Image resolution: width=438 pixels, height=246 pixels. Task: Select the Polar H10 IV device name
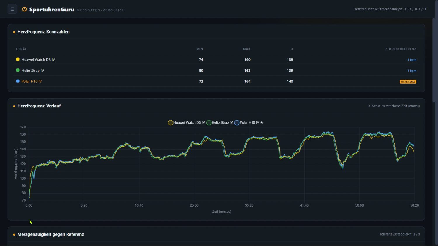(32, 82)
